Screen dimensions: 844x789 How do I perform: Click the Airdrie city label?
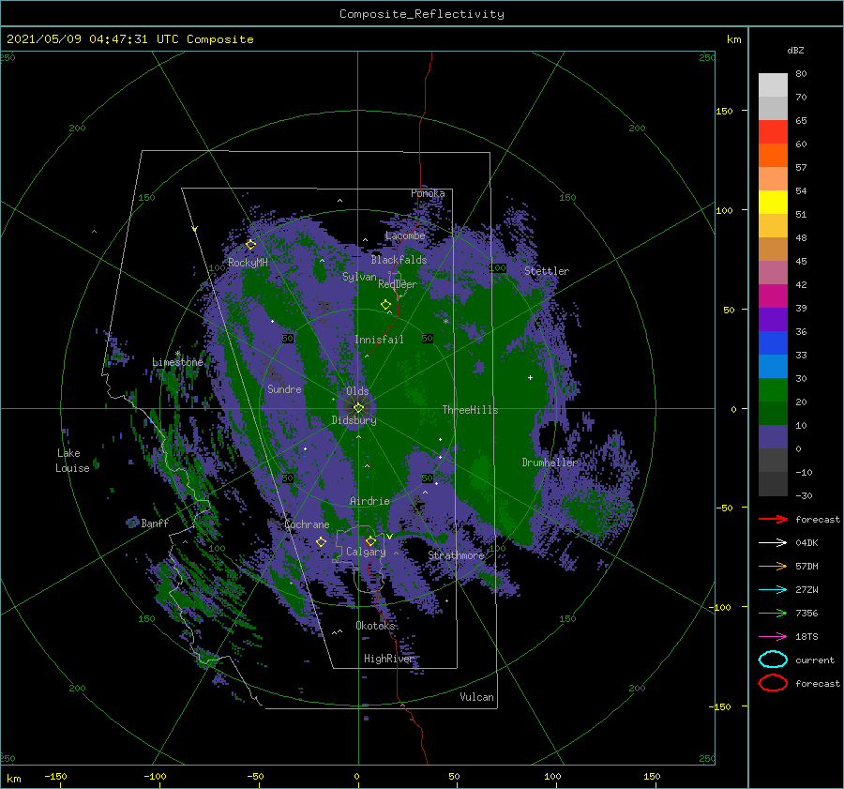point(369,501)
